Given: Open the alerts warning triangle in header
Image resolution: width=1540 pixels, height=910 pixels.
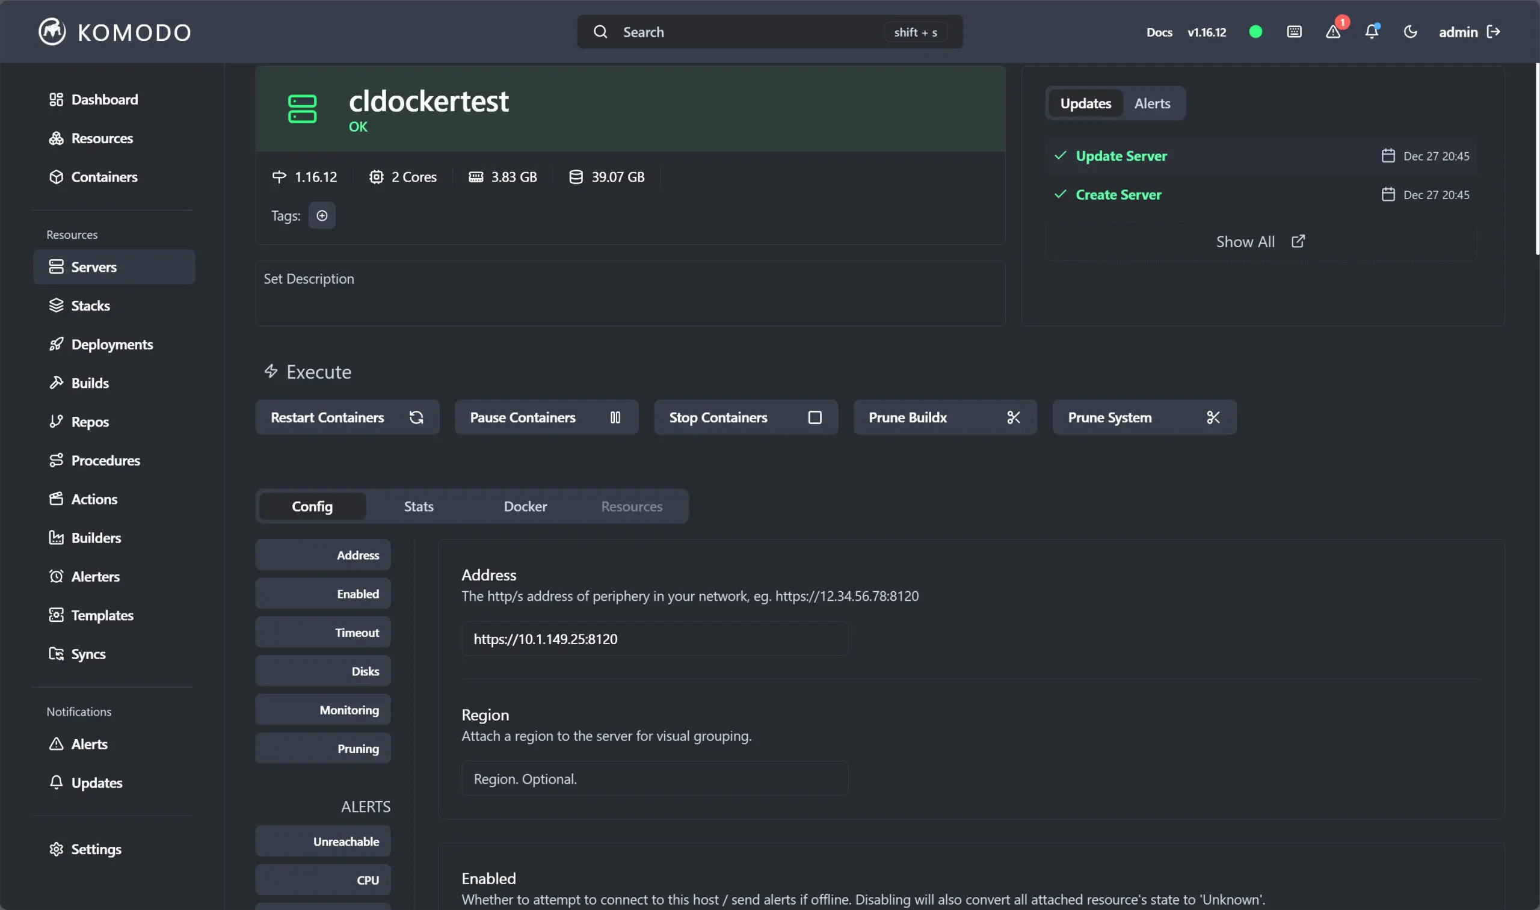Looking at the screenshot, I should [1332, 32].
